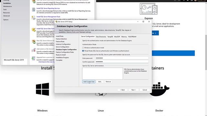Select Resources in the Installation Center sidebar
Screen dimensions: 207x116
(6, 13)
